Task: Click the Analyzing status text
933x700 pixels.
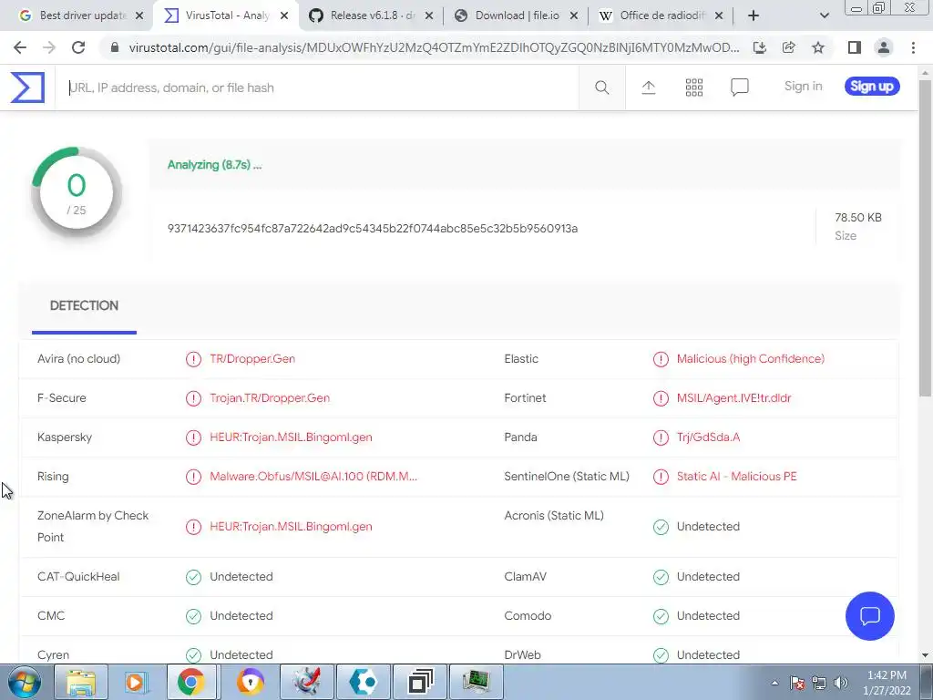Action: [x=214, y=165]
